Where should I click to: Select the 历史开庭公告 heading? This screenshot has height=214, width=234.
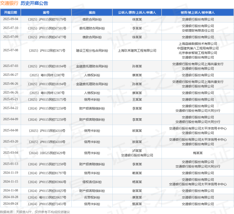(x=34, y=4)
